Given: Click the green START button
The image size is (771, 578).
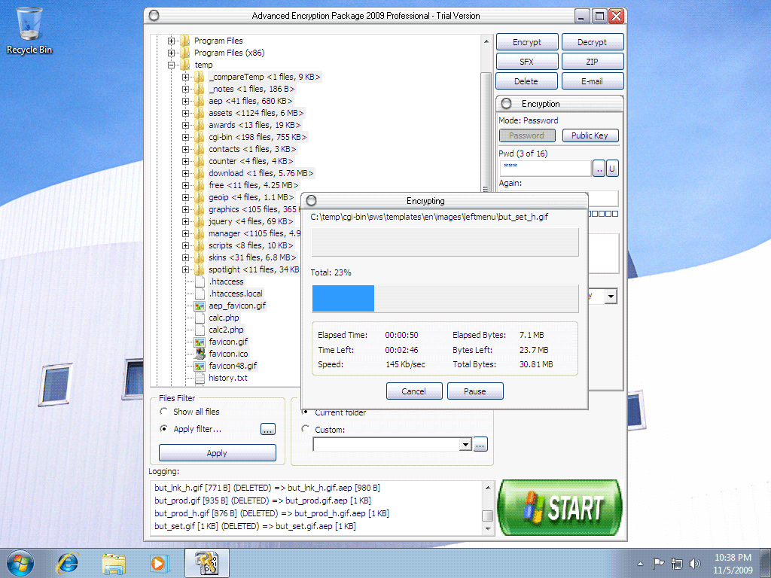Looking at the screenshot, I should click(x=559, y=508).
